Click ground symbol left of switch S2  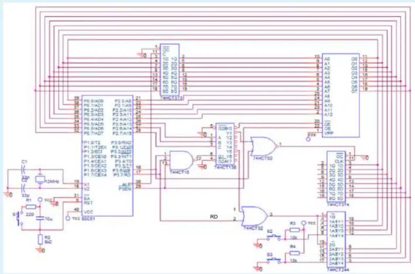coord(259,246)
